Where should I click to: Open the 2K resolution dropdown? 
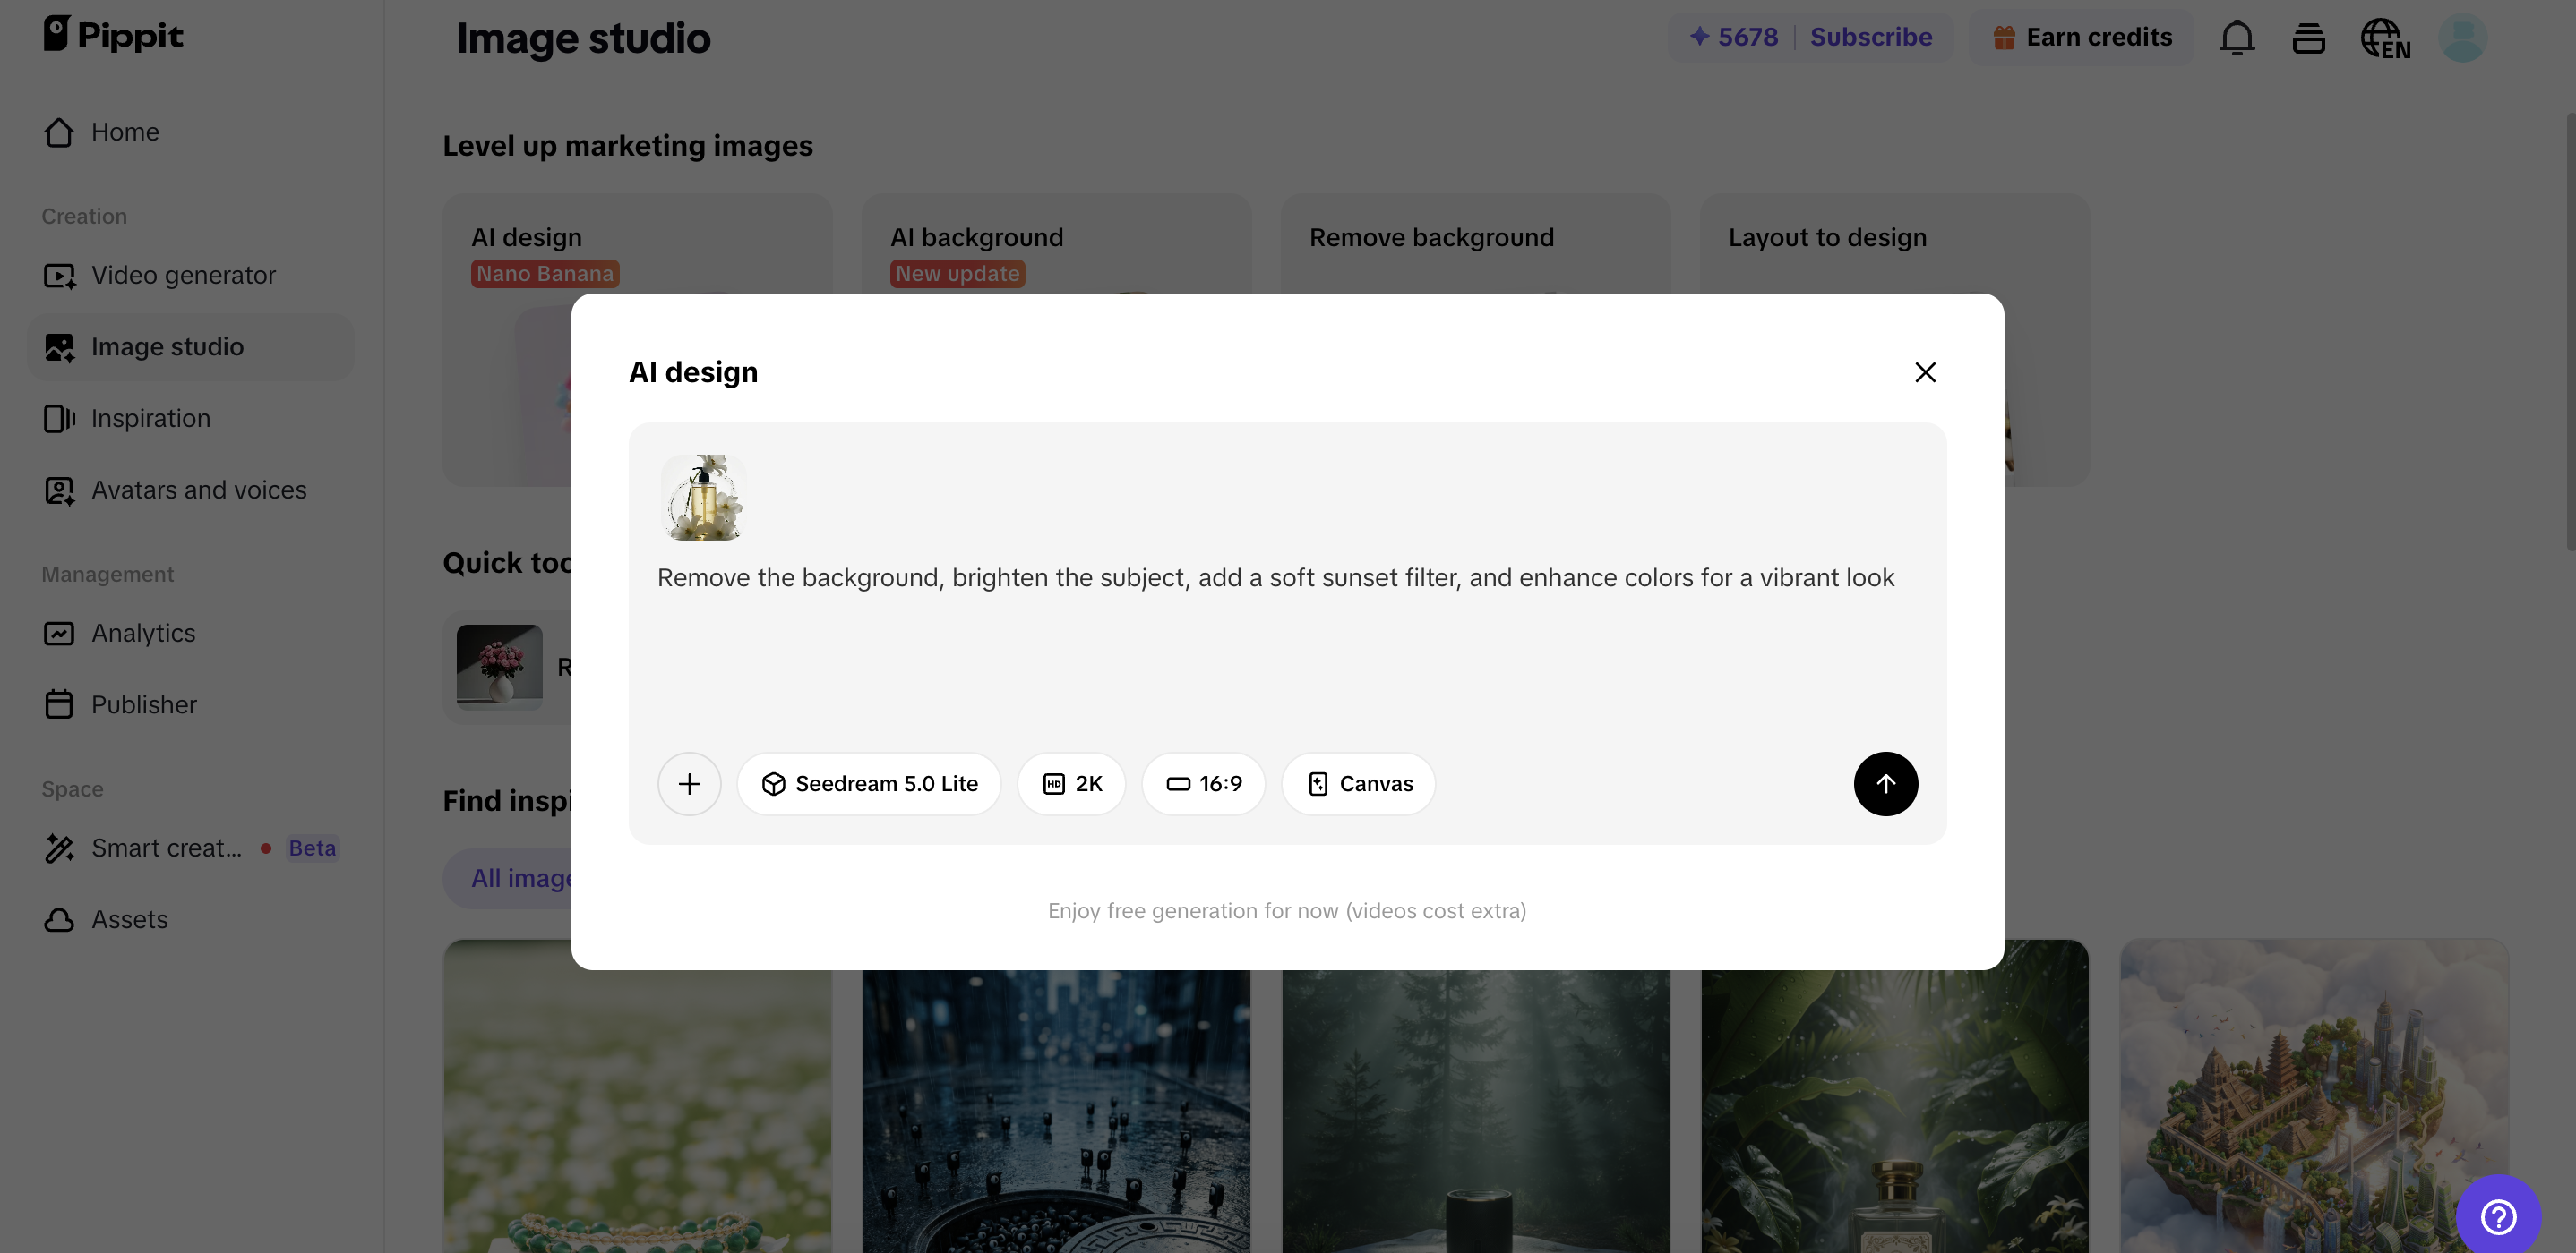click(x=1072, y=783)
